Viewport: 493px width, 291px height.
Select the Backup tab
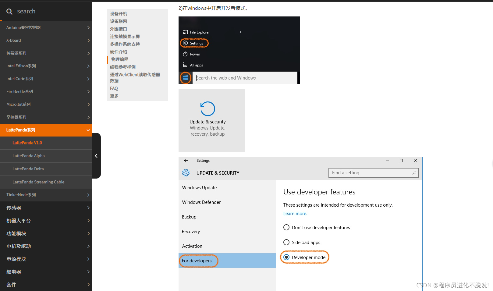[x=227, y=217]
